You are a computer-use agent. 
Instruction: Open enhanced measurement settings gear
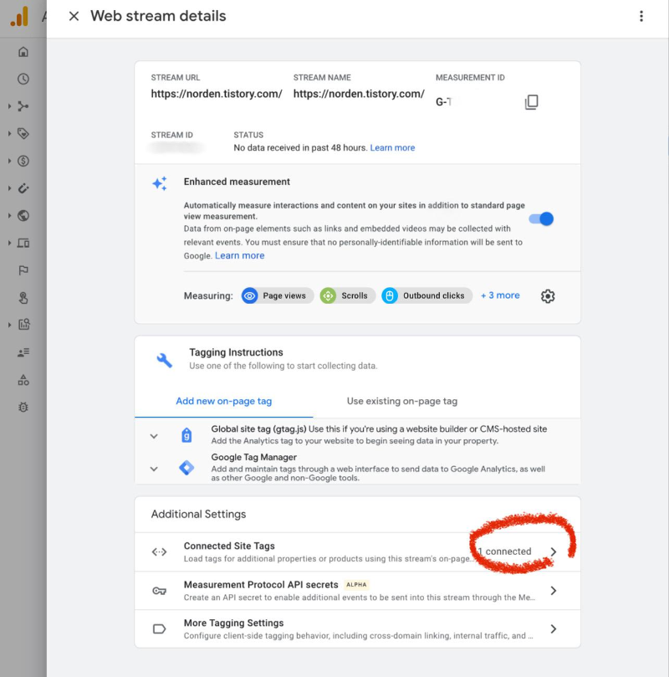click(548, 296)
